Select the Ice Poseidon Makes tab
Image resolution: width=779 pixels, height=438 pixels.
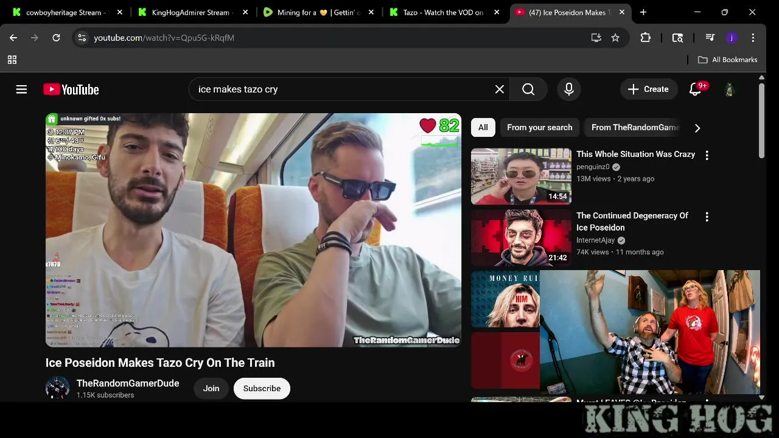(x=569, y=12)
